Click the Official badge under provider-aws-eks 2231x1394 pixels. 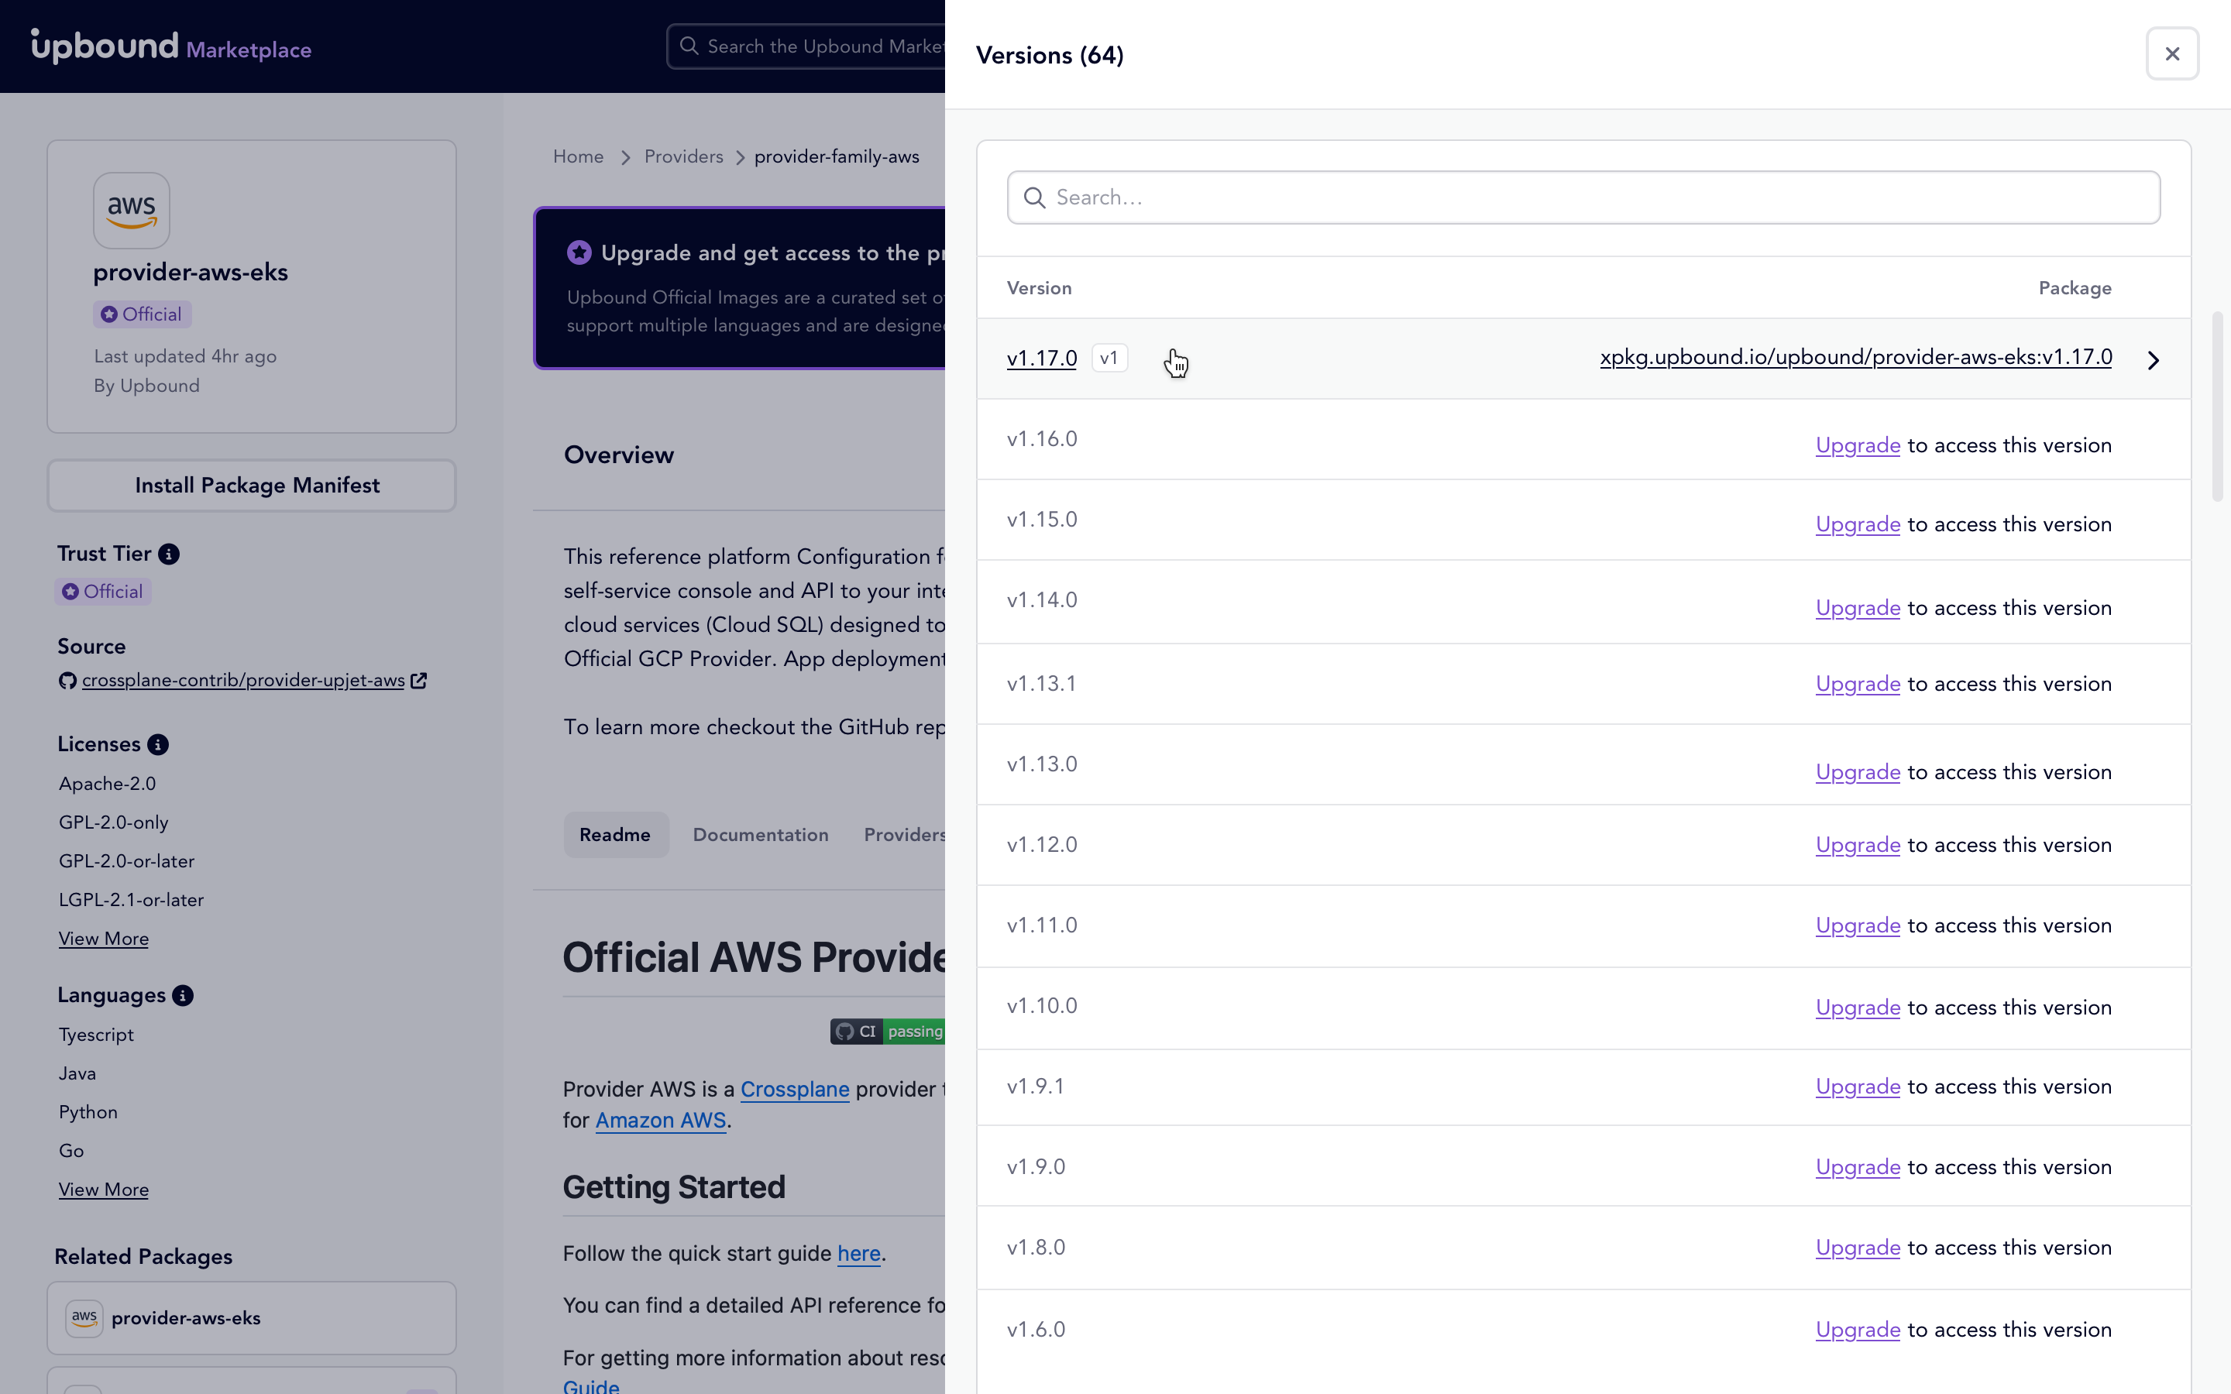point(142,314)
